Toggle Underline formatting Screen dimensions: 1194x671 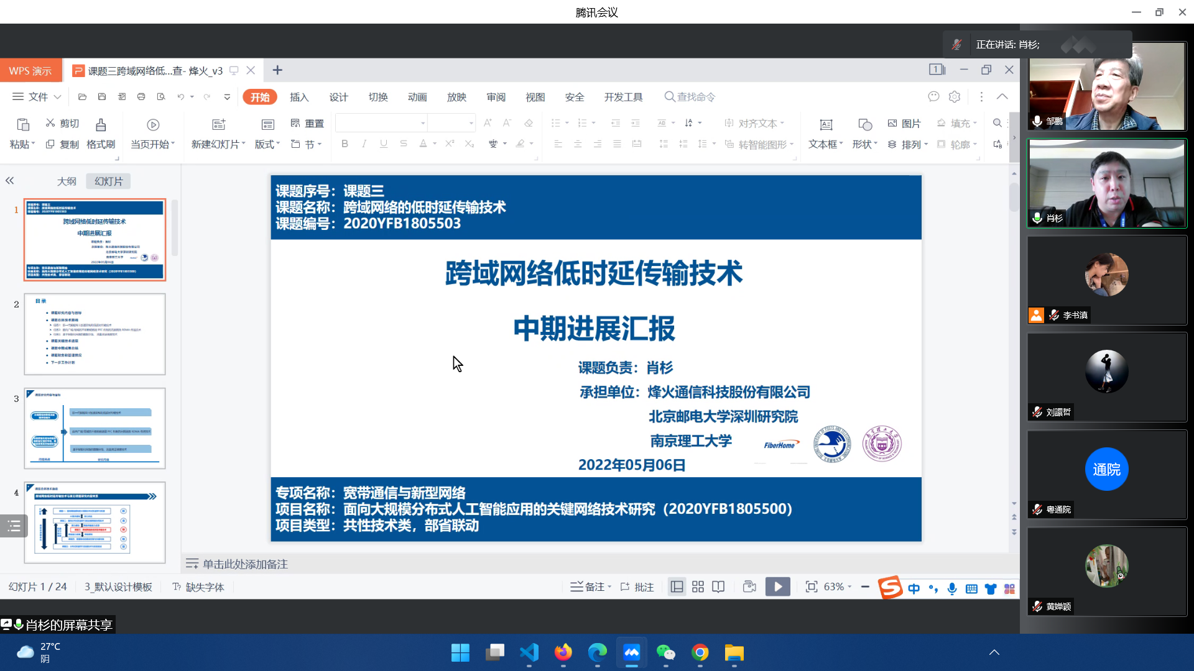[384, 144]
